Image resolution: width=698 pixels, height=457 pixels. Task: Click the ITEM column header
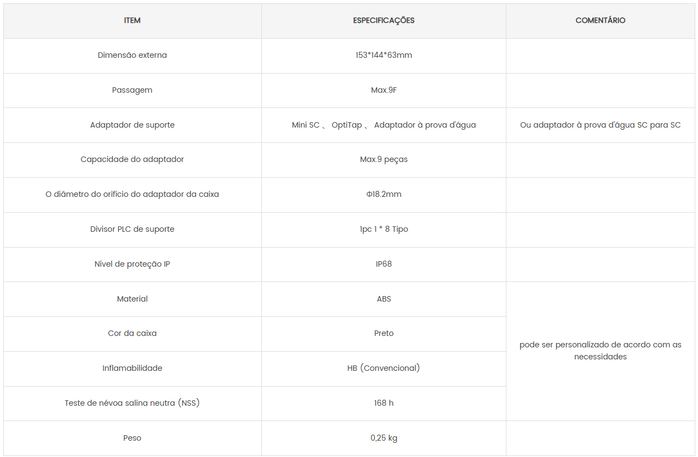point(133,21)
